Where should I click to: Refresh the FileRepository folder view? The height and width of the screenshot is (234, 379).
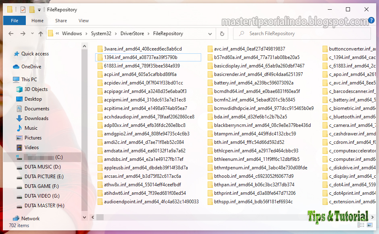(222, 34)
